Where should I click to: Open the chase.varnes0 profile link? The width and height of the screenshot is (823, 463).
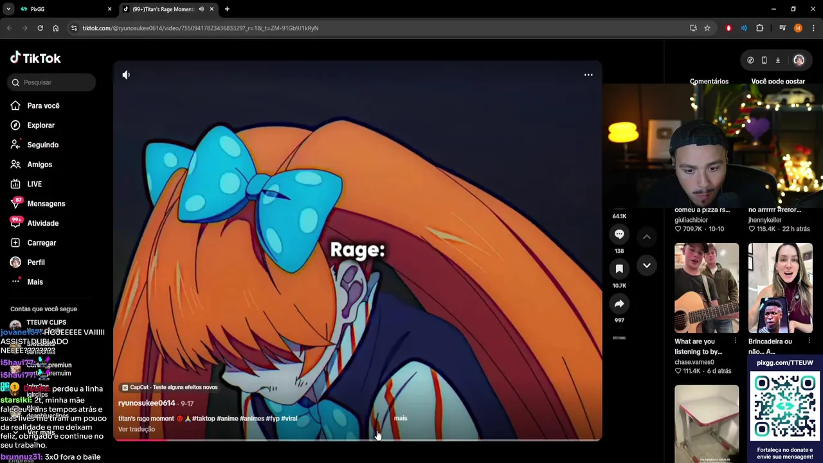click(x=694, y=362)
